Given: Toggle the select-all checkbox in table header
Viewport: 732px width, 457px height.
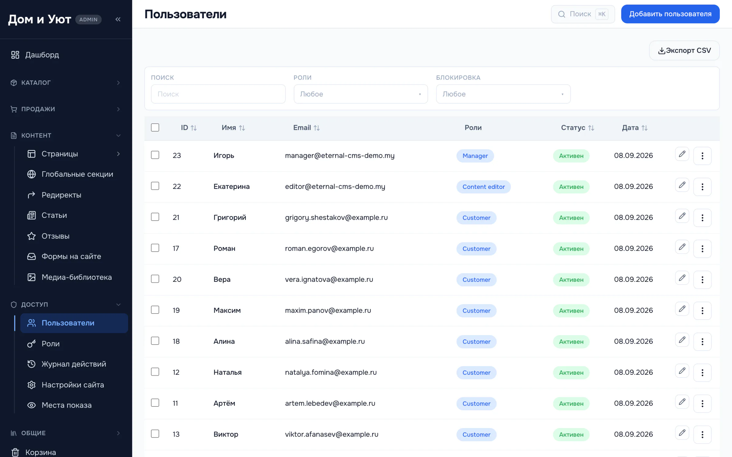Looking at the screenshot, I should coord(155,127).
